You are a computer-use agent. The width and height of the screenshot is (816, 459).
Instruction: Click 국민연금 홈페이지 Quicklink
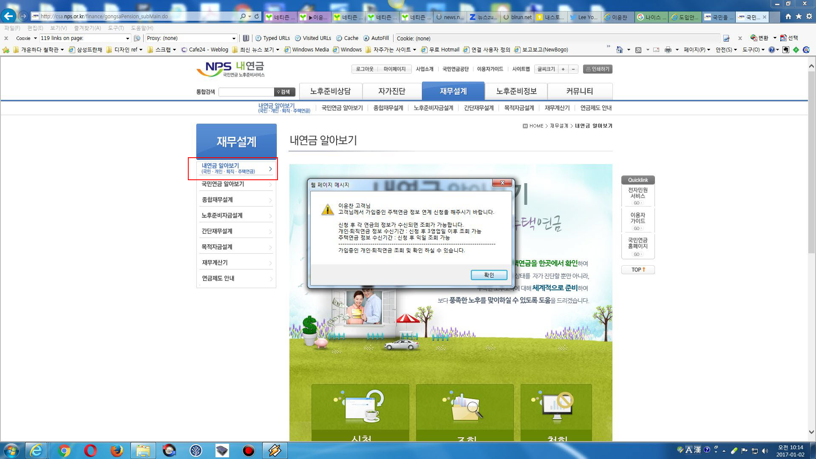pos(638,246)
